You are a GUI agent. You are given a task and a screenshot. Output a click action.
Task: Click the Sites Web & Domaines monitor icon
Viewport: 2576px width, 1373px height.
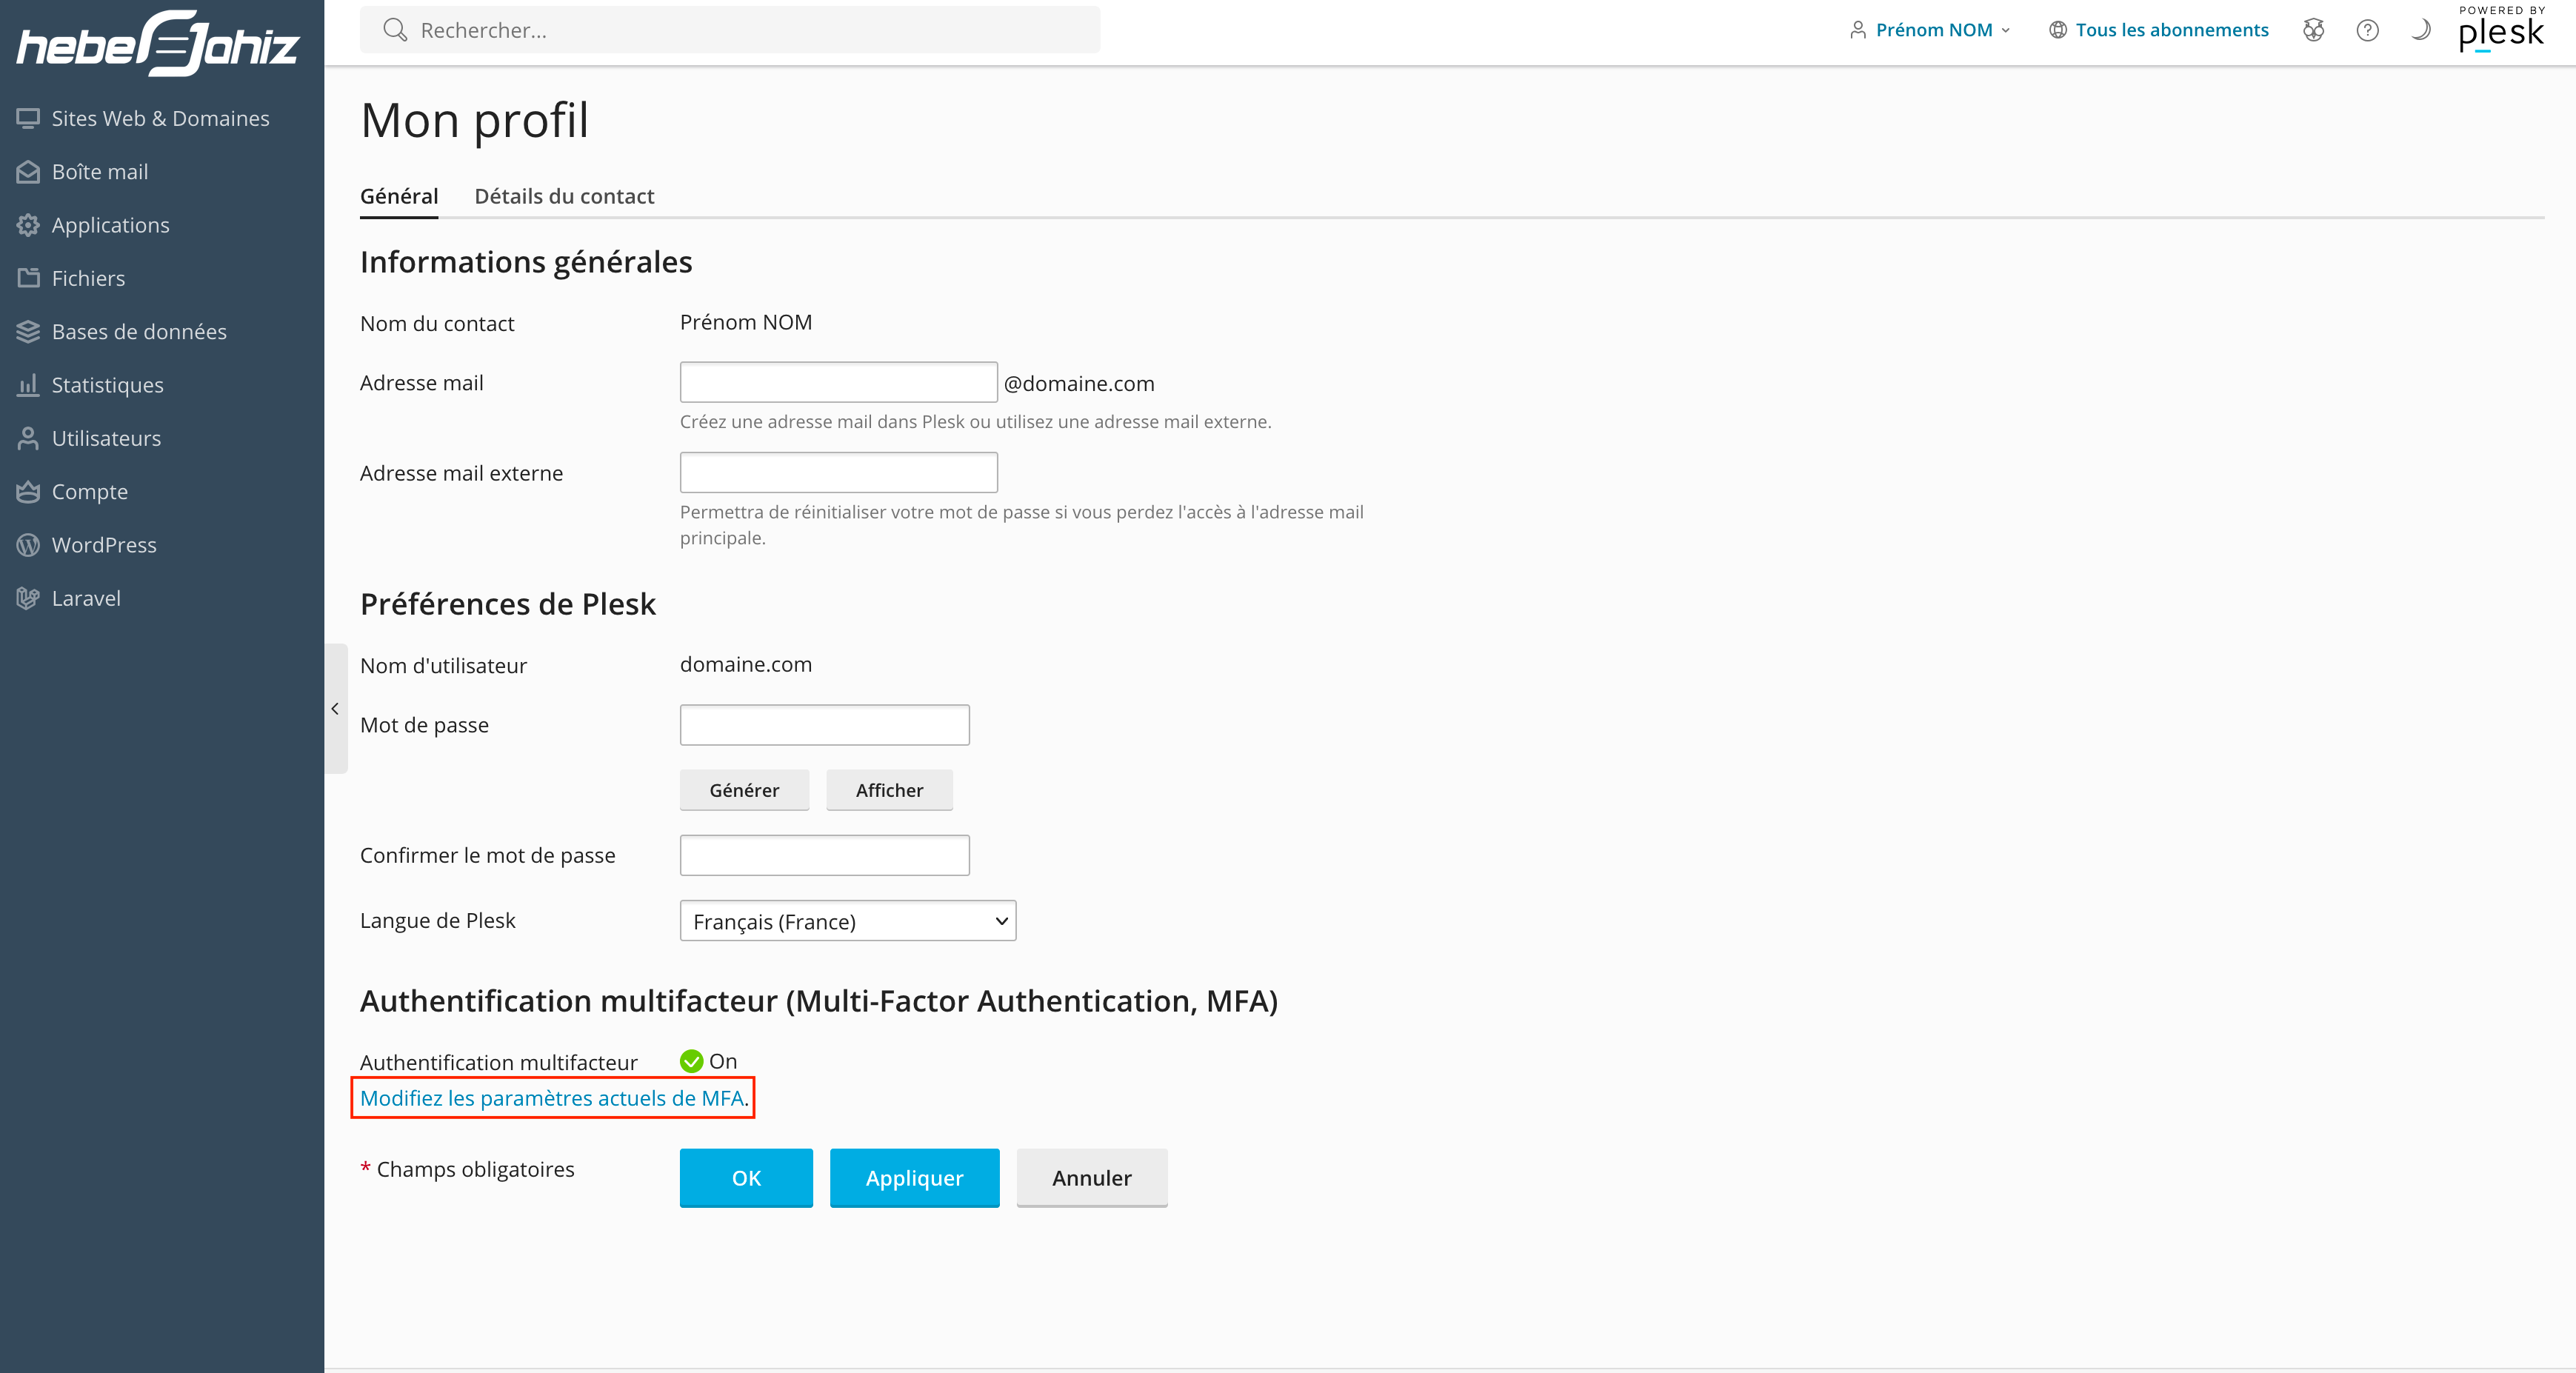(28, 118)
